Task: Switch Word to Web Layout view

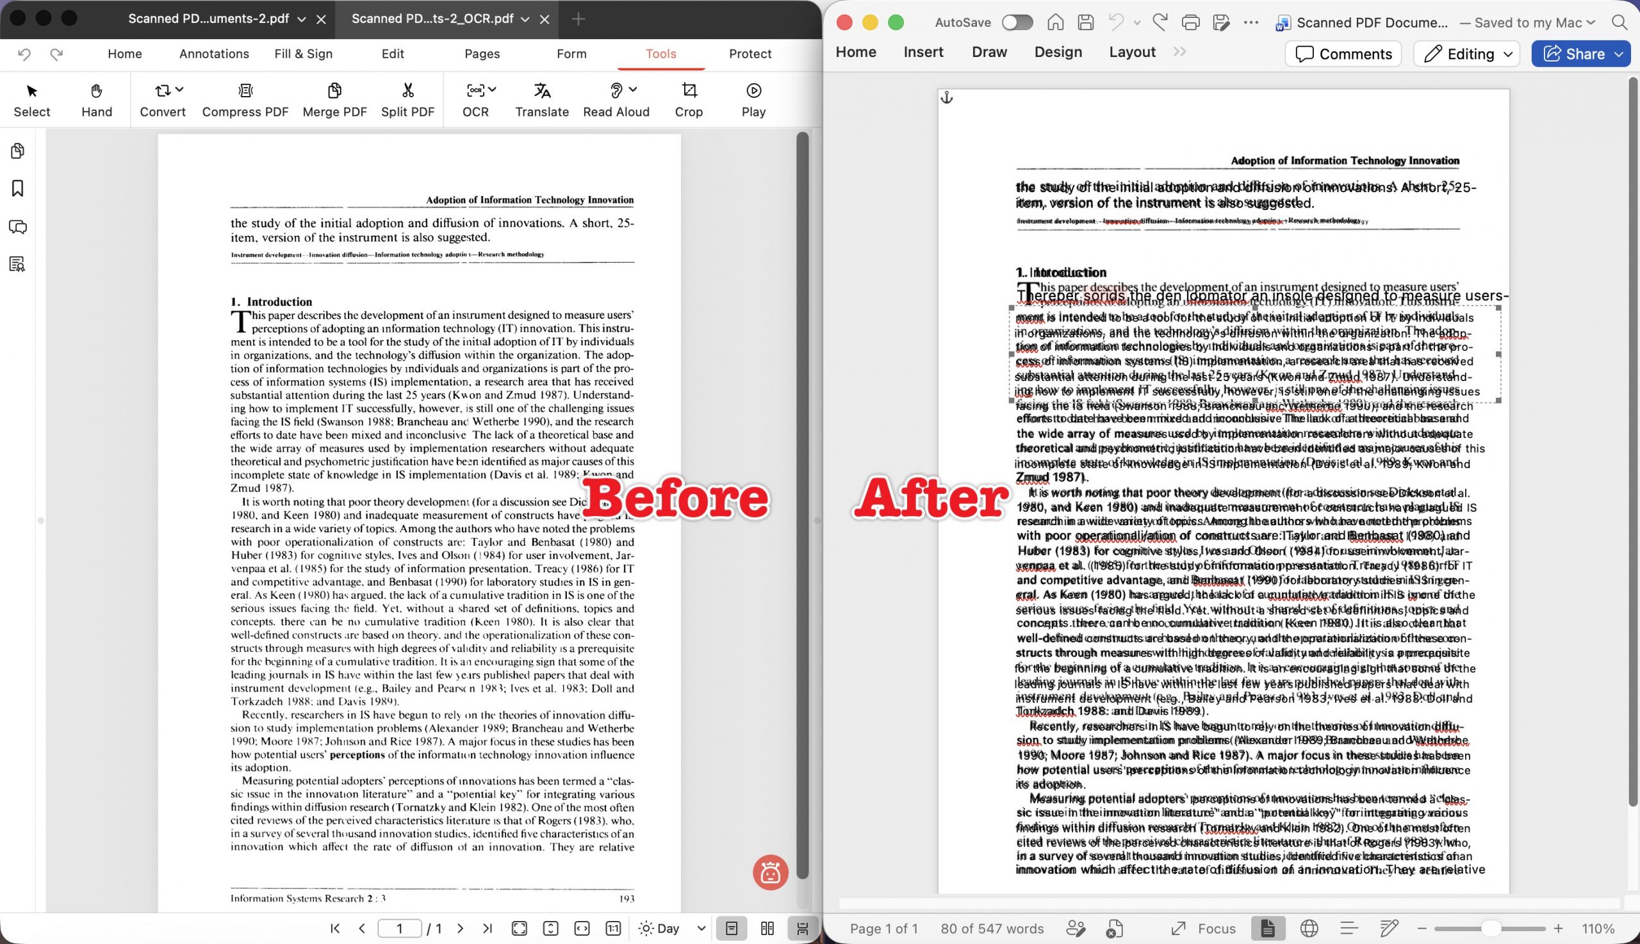Action: coord(1309,929)
